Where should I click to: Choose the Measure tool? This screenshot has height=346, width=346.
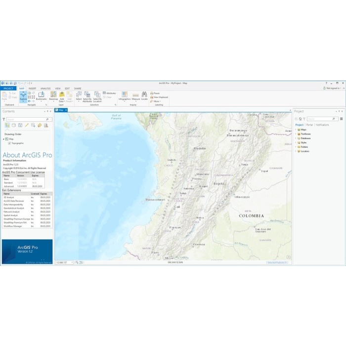click(x=136, y=96)
